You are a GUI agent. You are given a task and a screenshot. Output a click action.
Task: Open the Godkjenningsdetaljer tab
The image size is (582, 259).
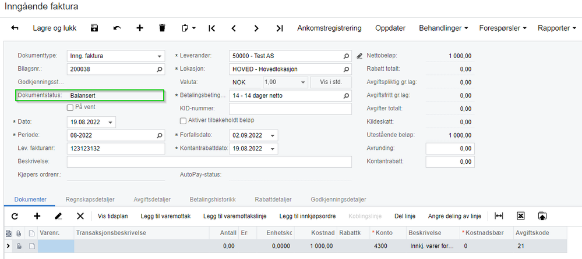click(x=338, y=199)
